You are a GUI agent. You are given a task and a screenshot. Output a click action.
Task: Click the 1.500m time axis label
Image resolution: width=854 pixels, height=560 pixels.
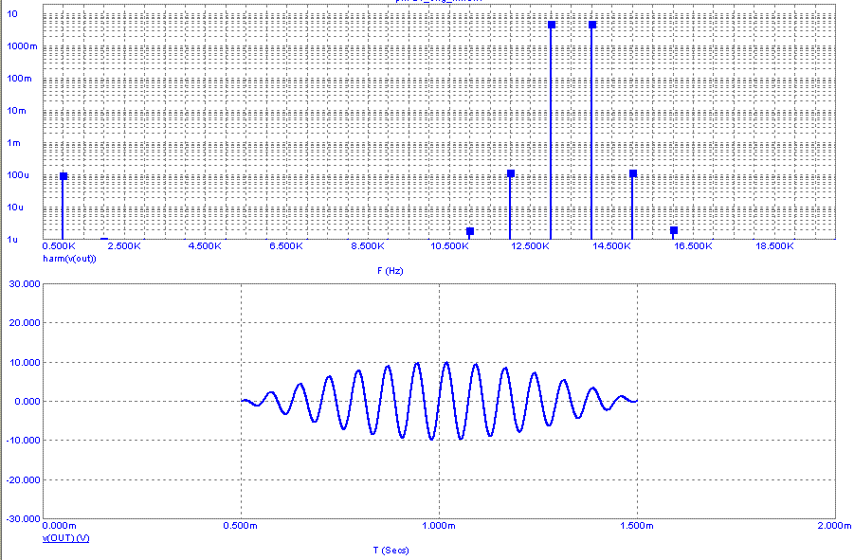tap(636, 526)
